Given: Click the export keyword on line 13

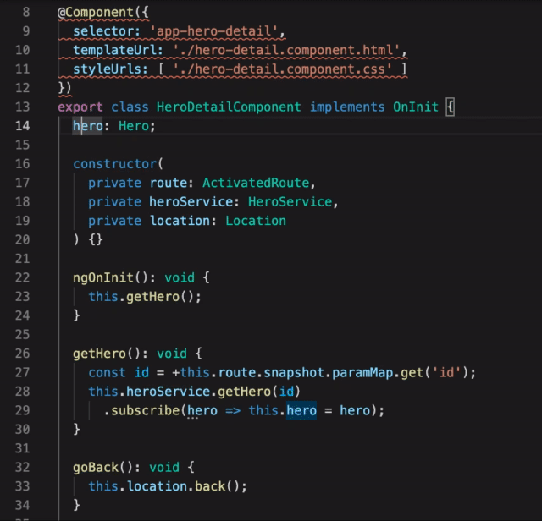Looking at the screenshot, I should (80, 107).
